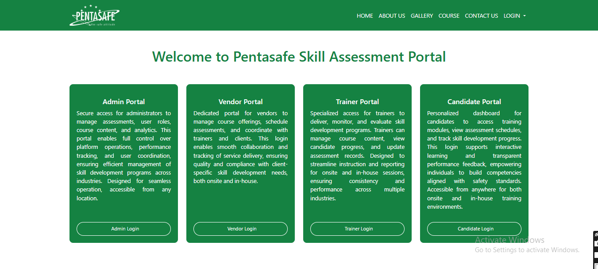
Task: Select the Admin Portal card
Action: 123,163
